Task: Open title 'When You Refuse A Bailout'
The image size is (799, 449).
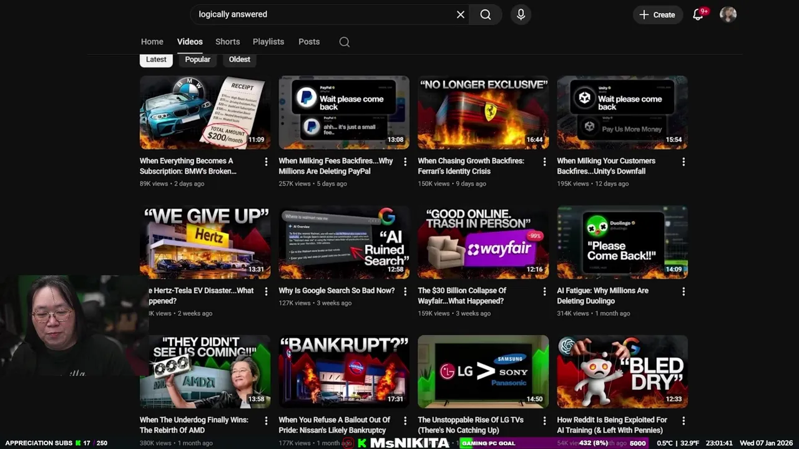Action: (335, 425)
